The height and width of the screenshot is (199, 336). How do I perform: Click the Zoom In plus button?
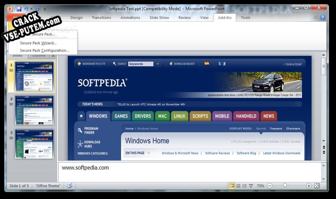[309, 186]
